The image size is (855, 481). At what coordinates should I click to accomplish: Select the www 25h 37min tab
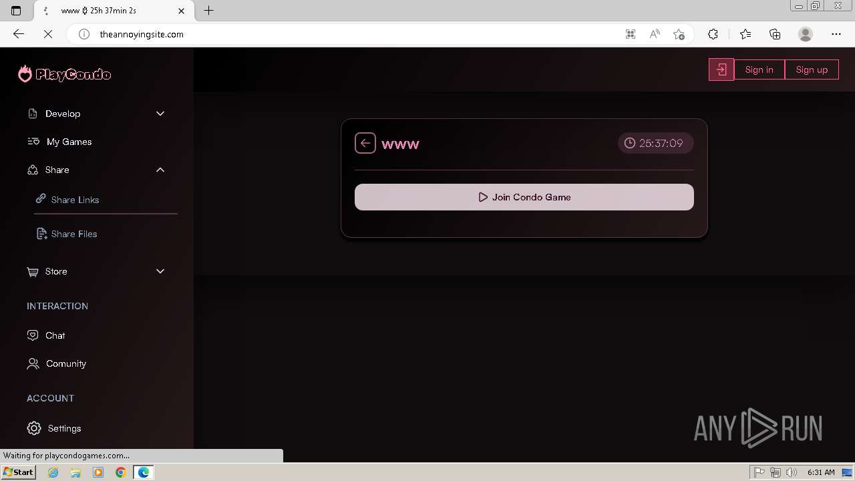[x=114, y=11]
